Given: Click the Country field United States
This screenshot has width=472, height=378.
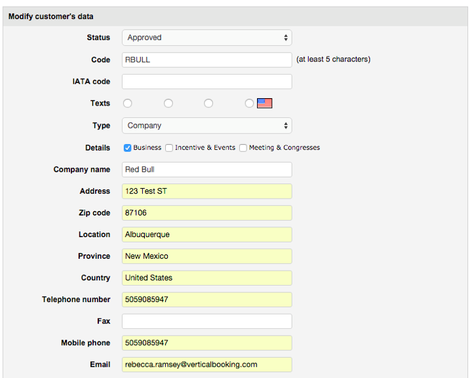Looking at the screenshot, I should pos(206,278).
